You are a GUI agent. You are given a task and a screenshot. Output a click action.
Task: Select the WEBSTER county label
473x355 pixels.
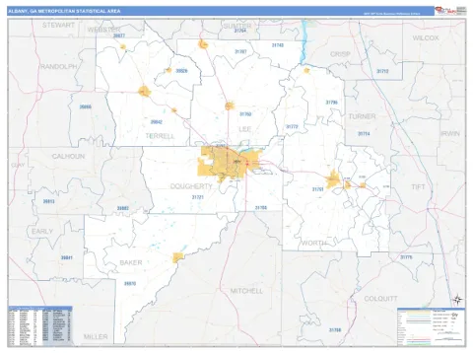(103, 30)
